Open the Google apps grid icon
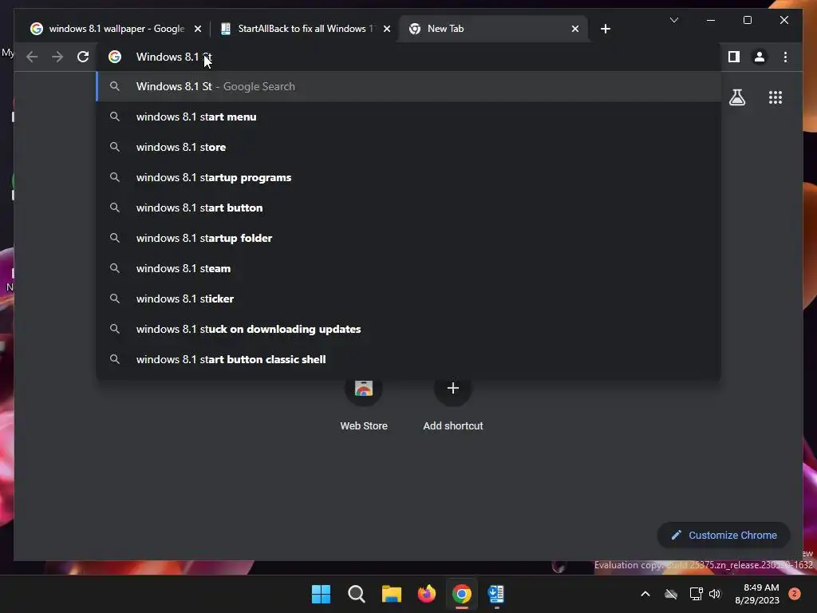 pos(776,97)
